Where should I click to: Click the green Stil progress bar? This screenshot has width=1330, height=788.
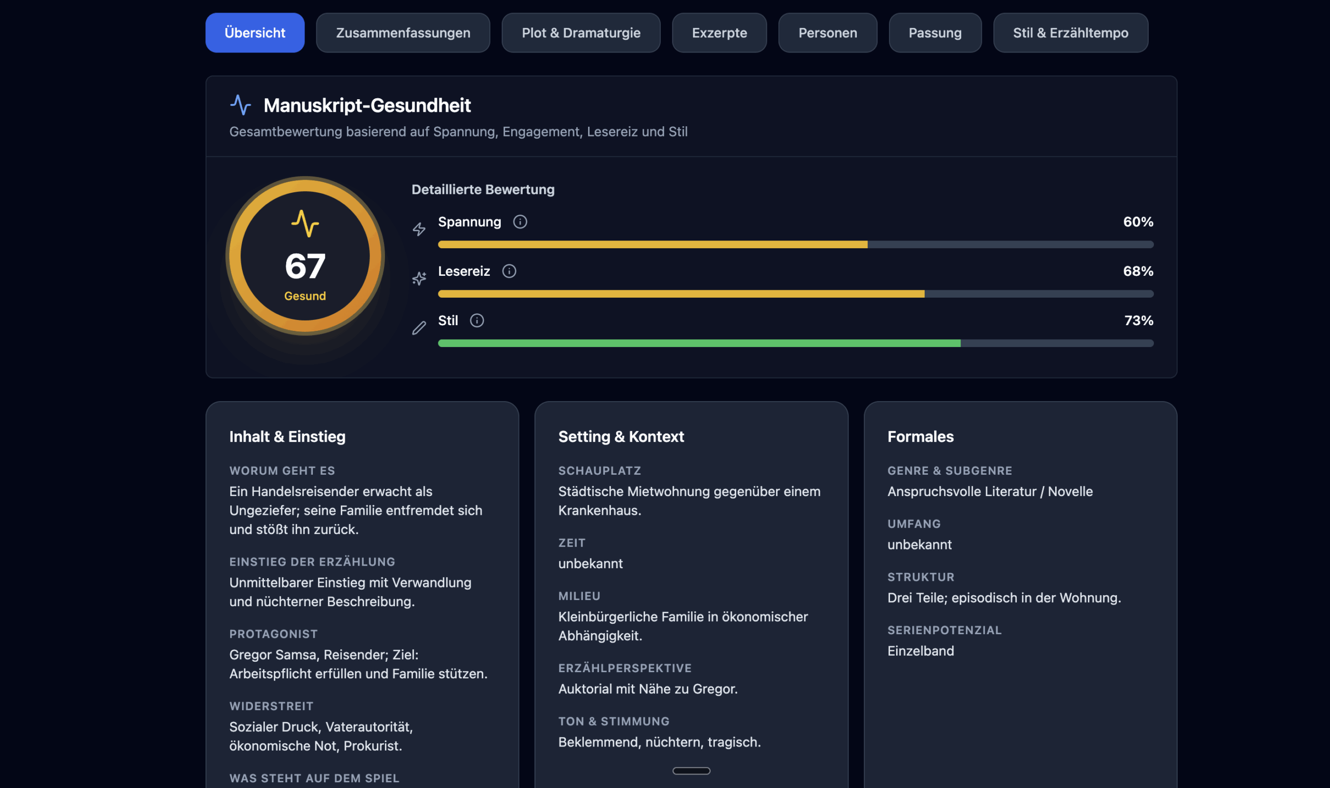point(698,343)
